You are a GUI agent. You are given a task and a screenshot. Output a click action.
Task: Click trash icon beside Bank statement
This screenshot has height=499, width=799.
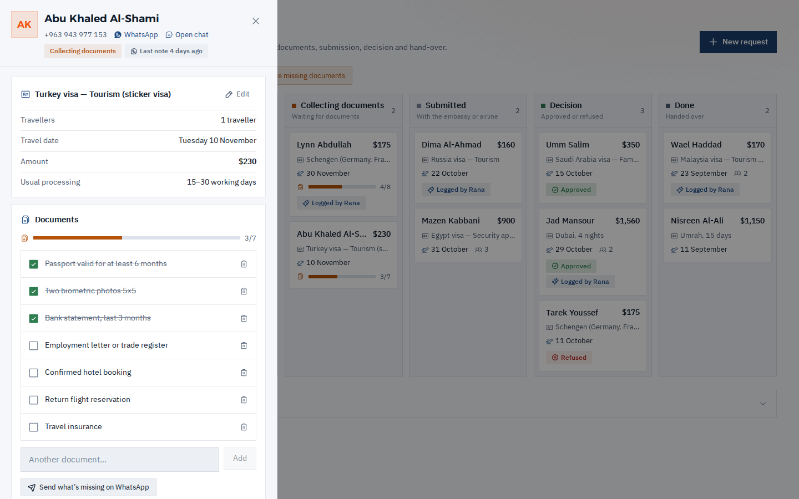point(244,318)
